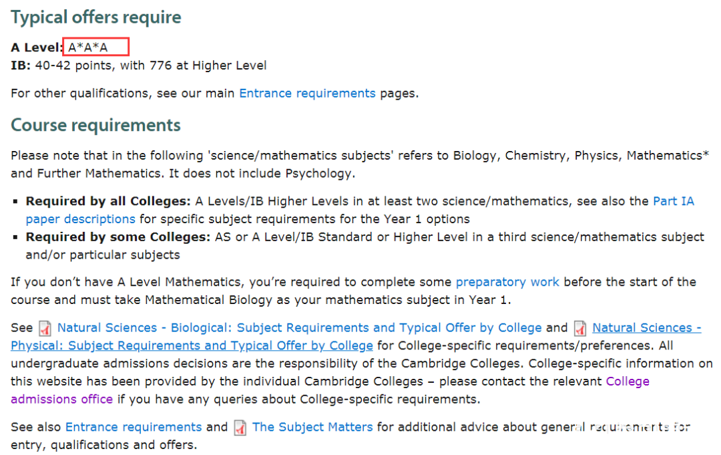Click the bullet before 'Required by all Colleges'

coord(15,202)
